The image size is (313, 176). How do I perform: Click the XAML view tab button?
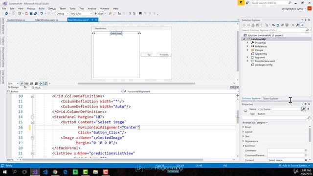(36, 88)
